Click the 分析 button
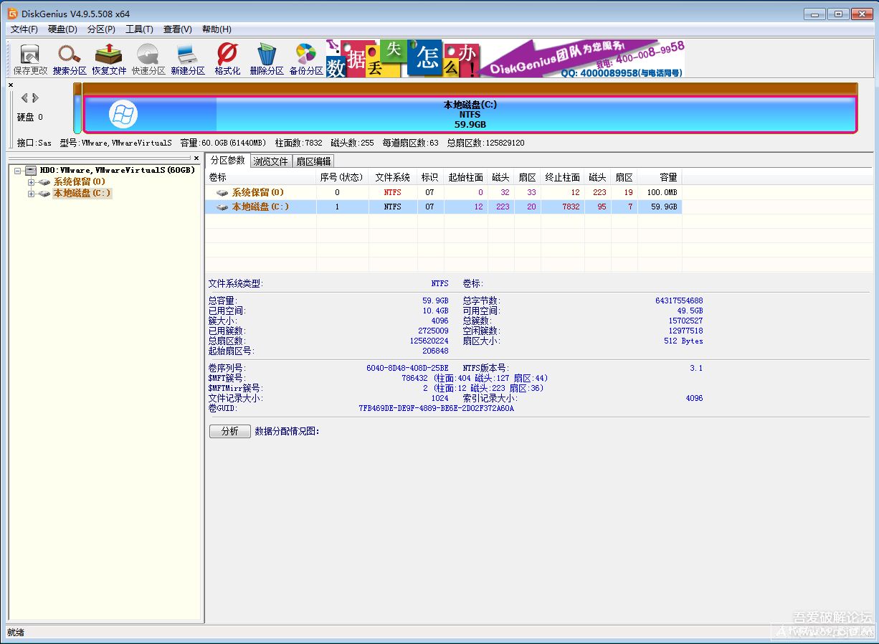Screen dimensions: 879x644 pos(229,431)
